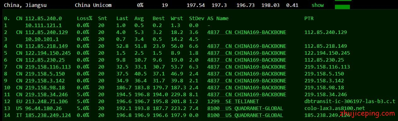Select IP 219.158.3.142 in hop 9
This screenshot has width=398, height=121.
tap(45, 81)
